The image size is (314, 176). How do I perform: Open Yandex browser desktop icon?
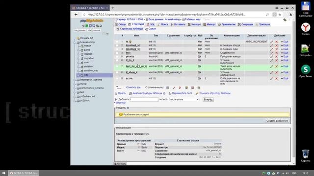(x=306, y=29)
